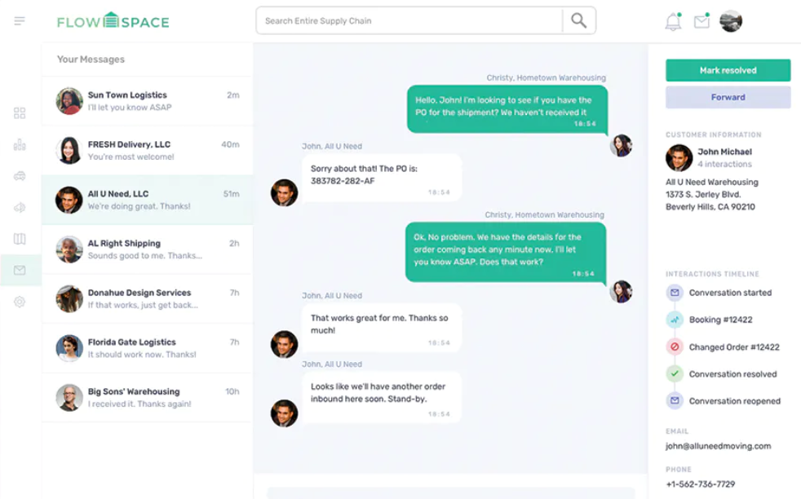801x499 pixels.
Task: Open the mail envelope icon in header
Action: [701, 22]
